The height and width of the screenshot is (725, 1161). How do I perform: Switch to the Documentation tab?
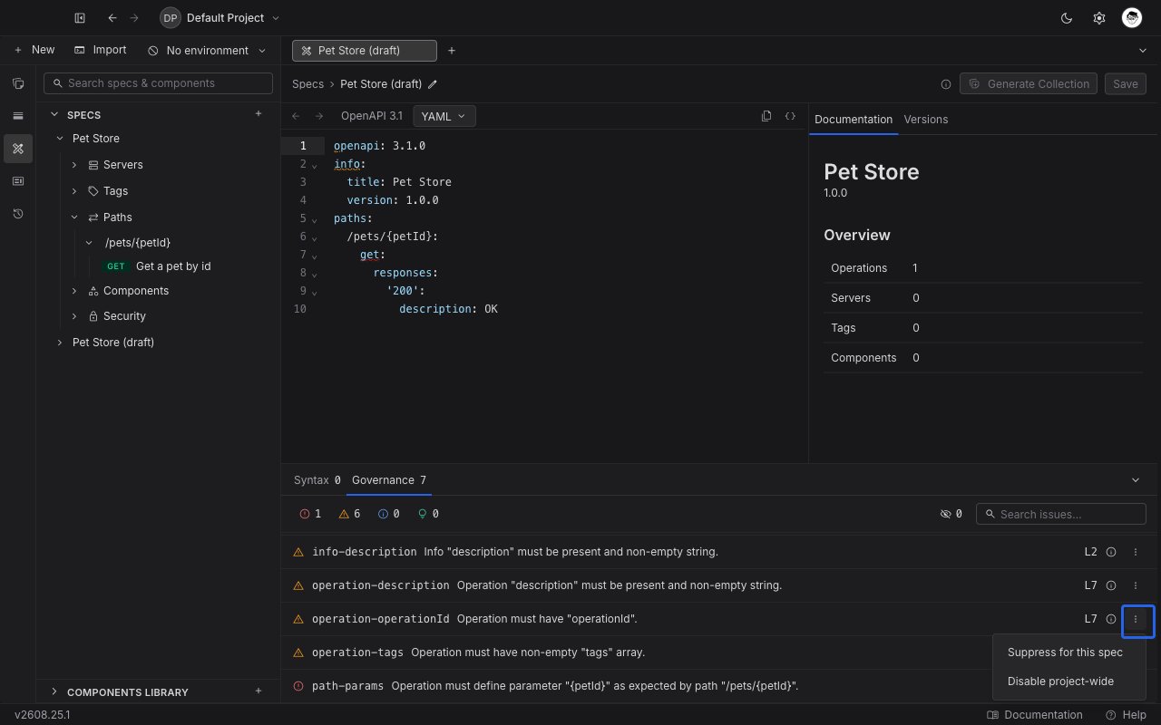[x=854, y=120]
